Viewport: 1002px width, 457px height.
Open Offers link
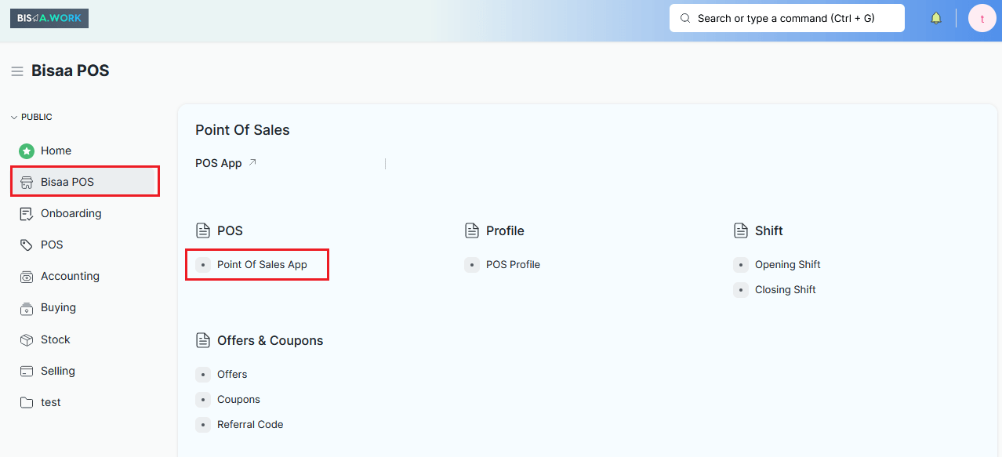232,374
